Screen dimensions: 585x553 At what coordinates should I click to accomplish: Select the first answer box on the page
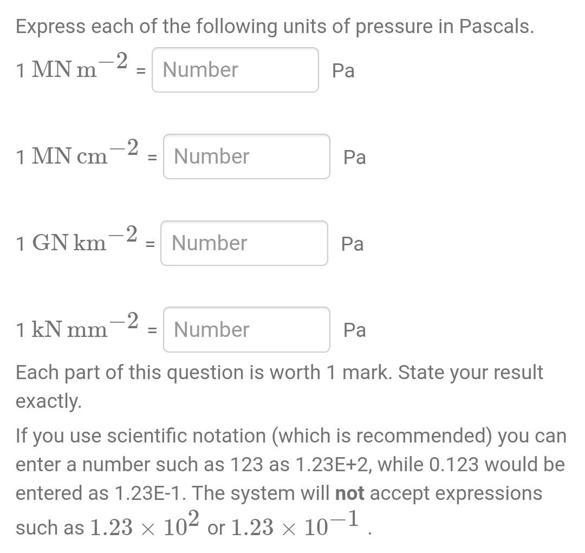[x=235, y=70]
